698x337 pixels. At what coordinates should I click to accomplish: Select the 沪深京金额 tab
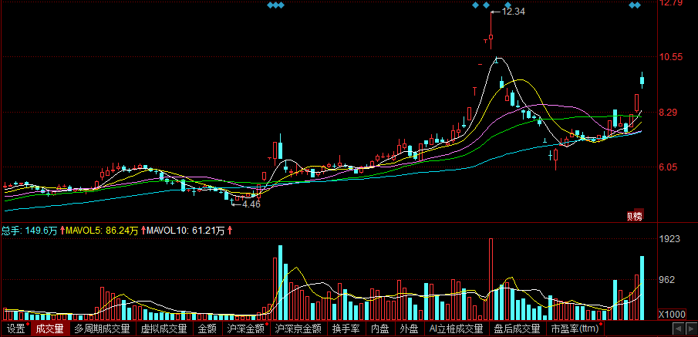pyautogui.click(x=298, y=329)
